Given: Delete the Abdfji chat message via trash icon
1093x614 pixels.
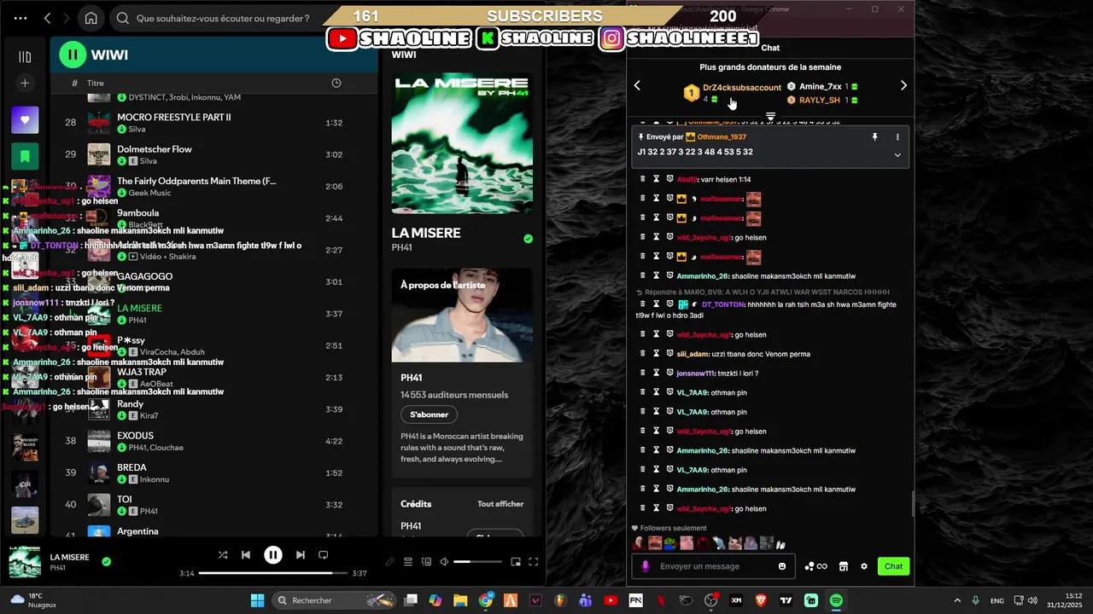Looking at the screenshot, I should point(643,179).
